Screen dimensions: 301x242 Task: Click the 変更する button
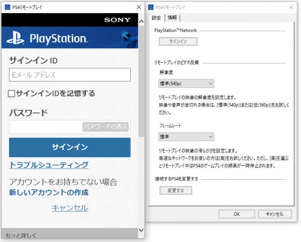pyautogui.click(x=176, y=190)
